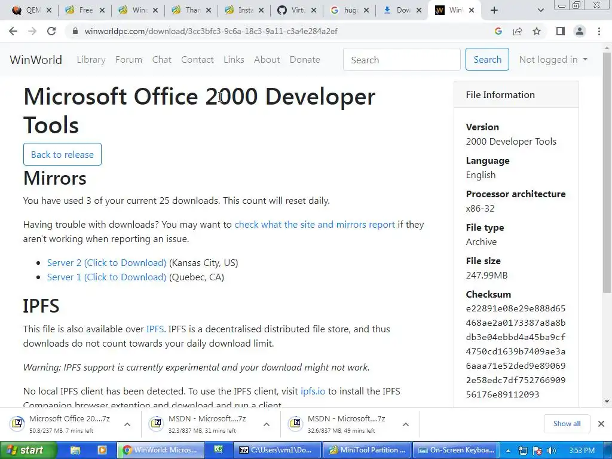Visit the ipfs.io link
Viewport: 612px width, 459px height.
tap(313, 391)
